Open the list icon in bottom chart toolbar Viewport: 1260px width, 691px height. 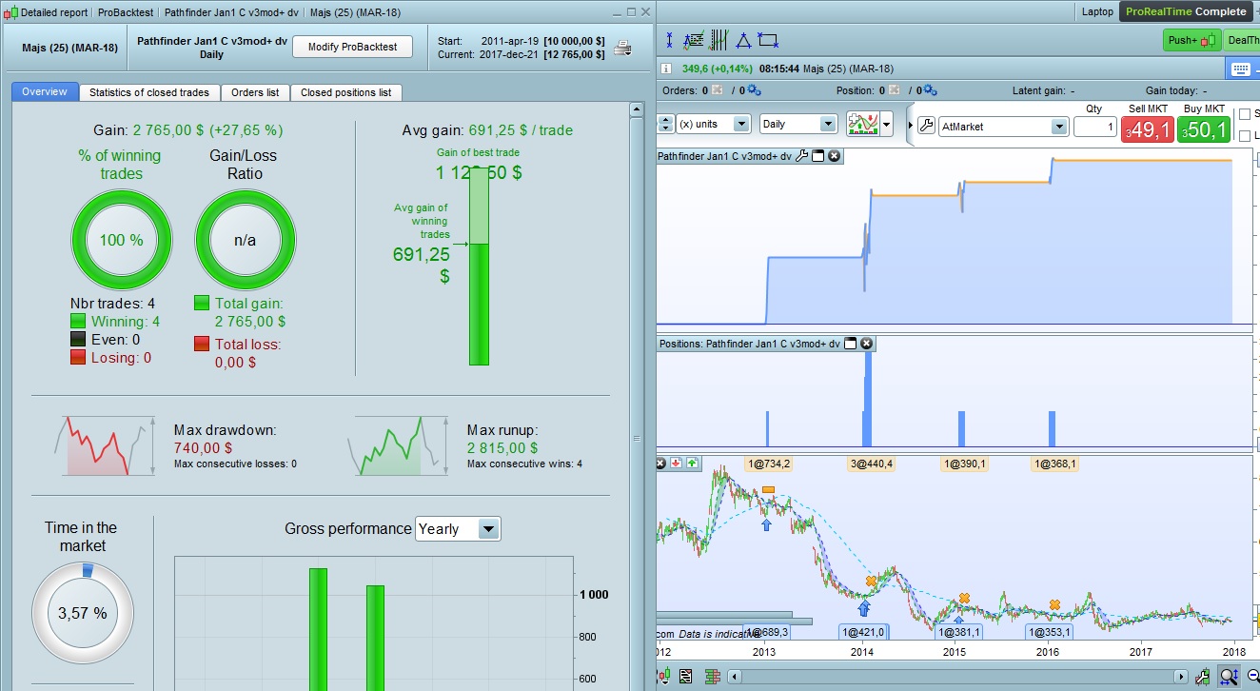point(686,677)
